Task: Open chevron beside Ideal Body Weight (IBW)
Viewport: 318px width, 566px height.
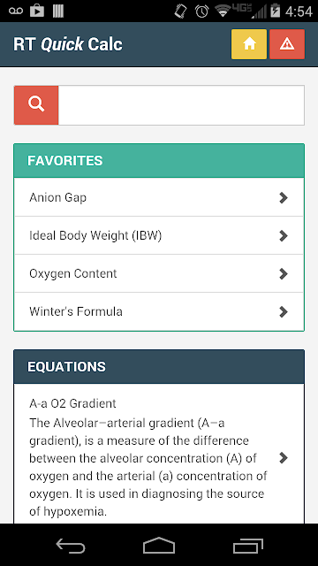Action: click(284, 236)
